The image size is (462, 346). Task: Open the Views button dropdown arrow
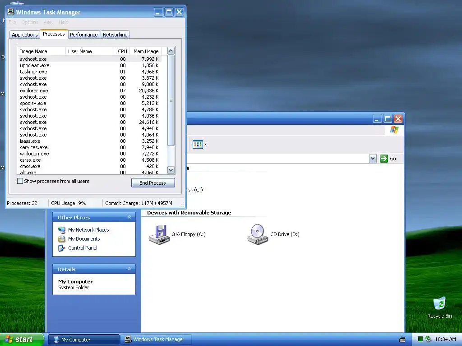[205, 145]
